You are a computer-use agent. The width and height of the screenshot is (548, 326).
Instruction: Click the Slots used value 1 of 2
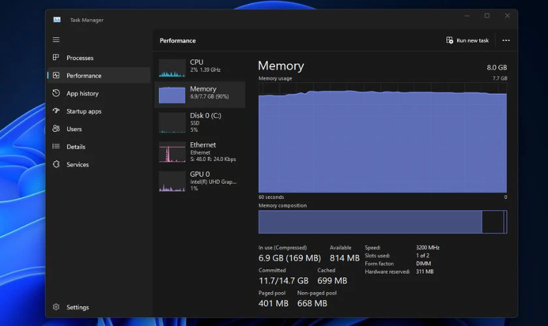tap(423, 256)
